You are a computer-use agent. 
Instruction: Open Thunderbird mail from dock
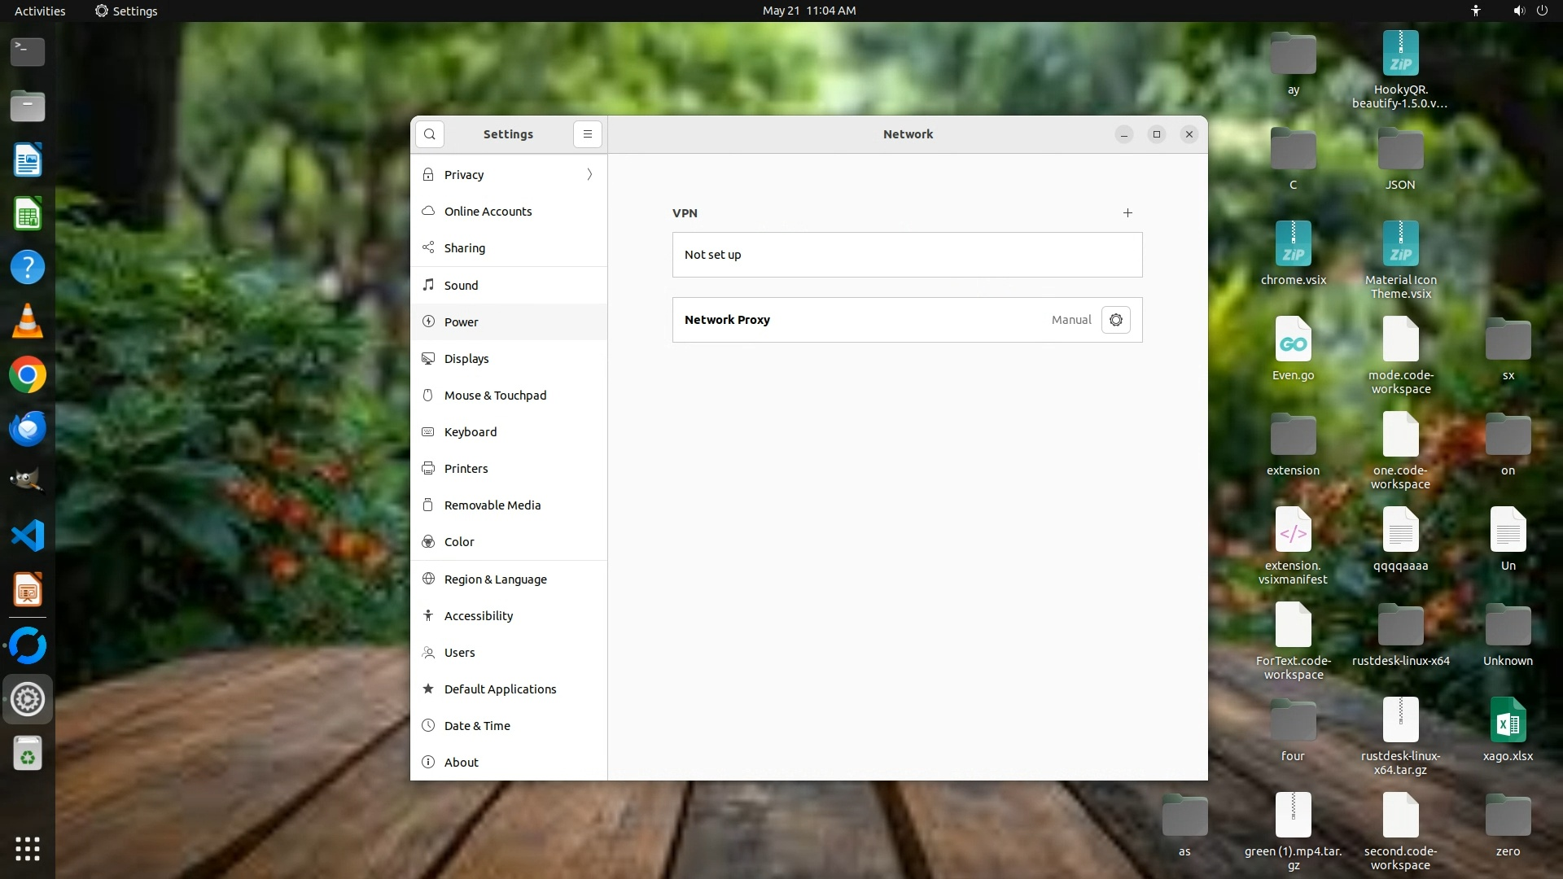click(x=27, y=429)
